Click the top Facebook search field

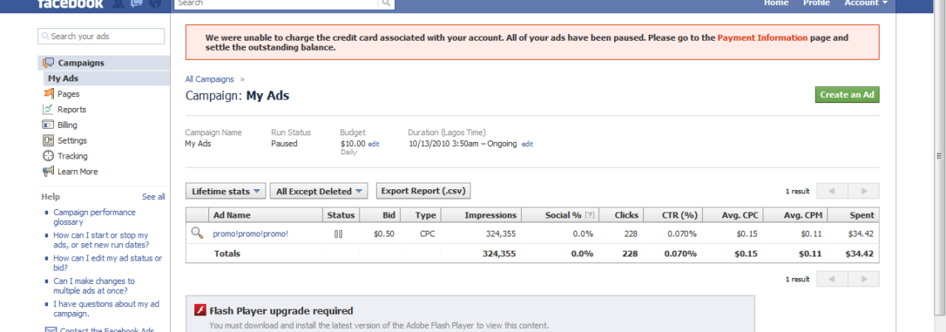tap(277, 3)
